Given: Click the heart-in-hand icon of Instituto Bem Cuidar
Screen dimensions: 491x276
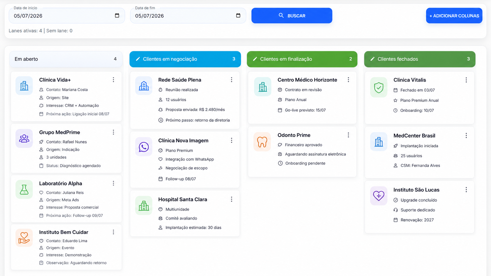Looking at the screenshot, I should (x=24, y=238).
